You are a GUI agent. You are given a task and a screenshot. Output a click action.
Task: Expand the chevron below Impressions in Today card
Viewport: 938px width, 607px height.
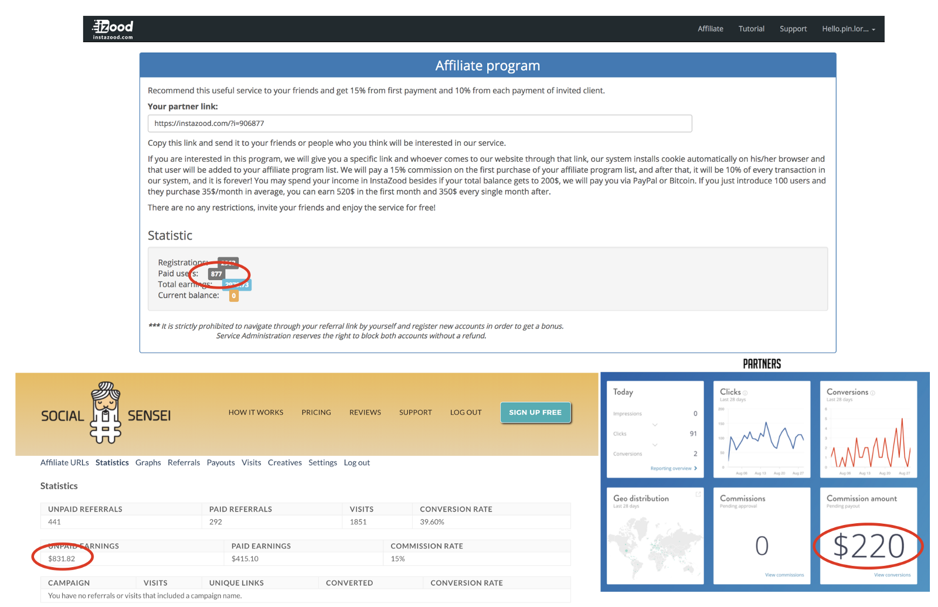coord(655,424)
